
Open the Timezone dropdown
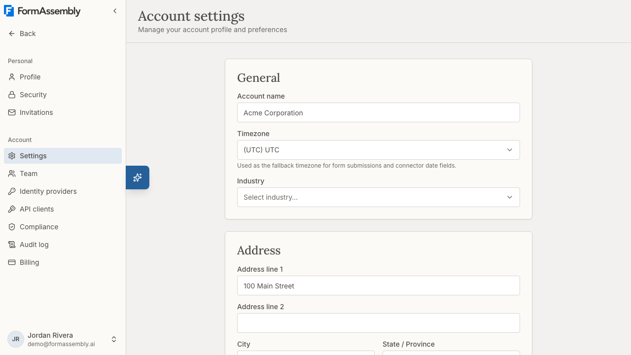pos(379,150)
